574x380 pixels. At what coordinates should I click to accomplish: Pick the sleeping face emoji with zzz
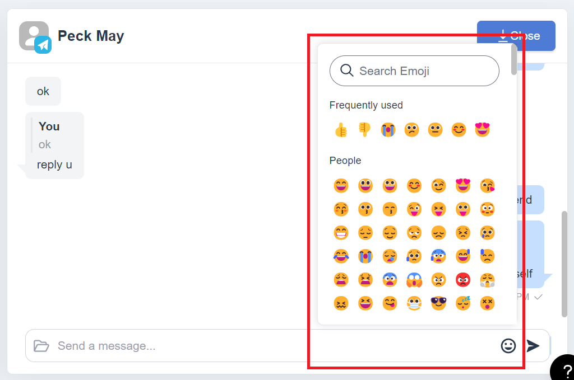(x=462, y=303)
